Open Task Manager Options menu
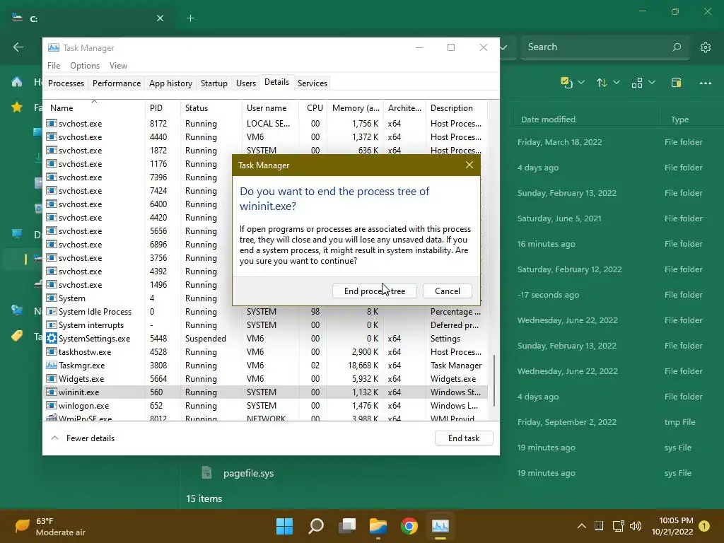 85,66
